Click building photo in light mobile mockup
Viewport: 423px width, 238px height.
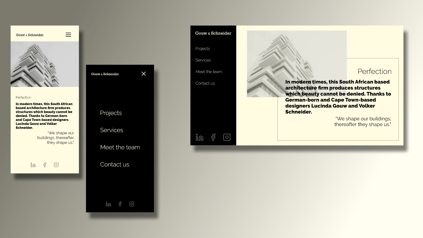(x=45, y=64)
